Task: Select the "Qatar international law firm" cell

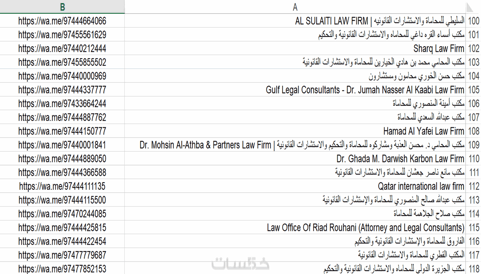Action: tap(295, 186)
